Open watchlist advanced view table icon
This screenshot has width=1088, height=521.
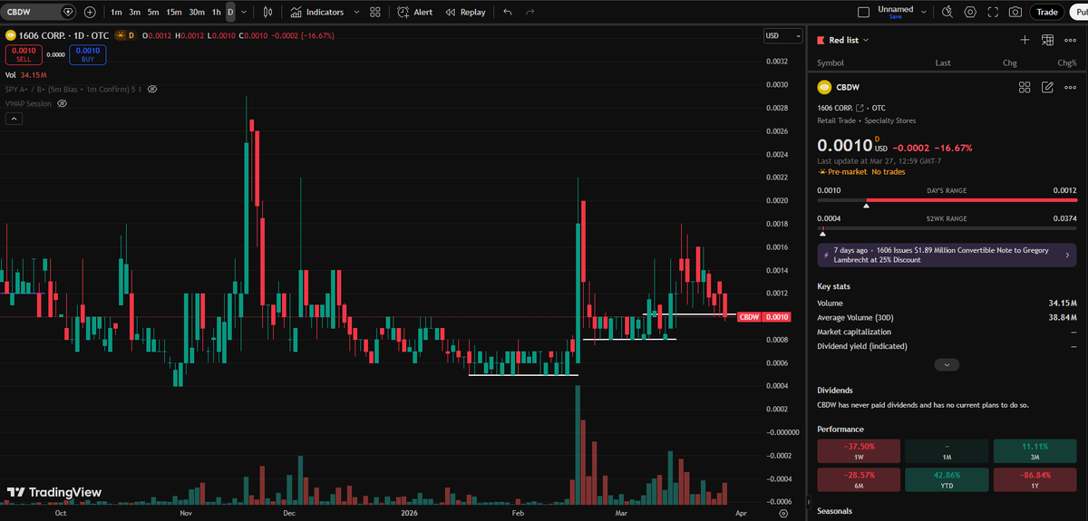pos(1047,40)
